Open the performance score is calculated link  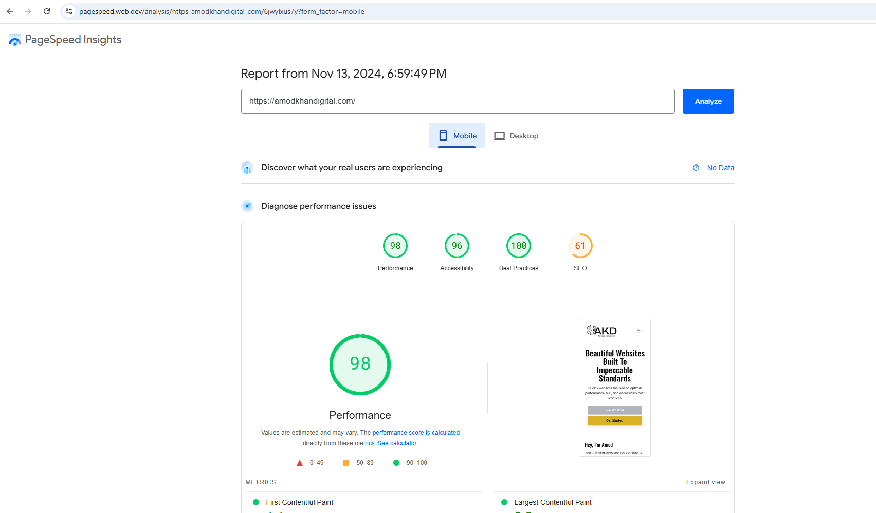click(416, 433)
